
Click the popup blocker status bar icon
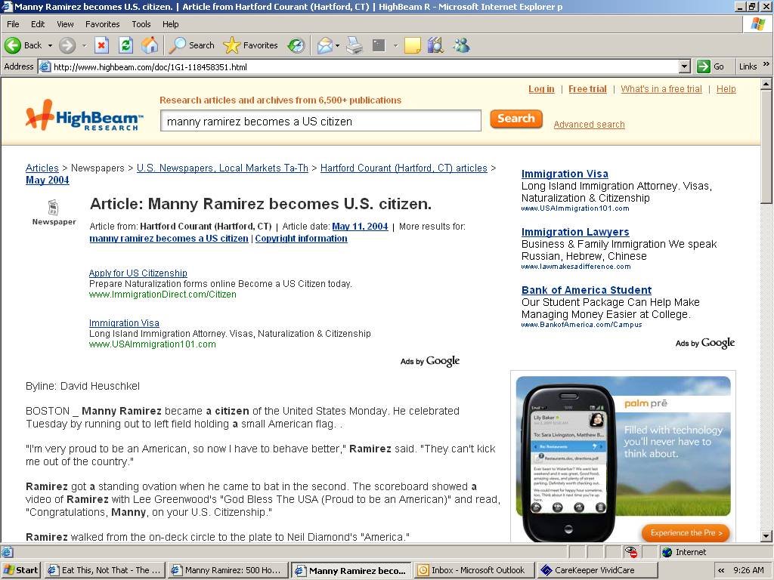631,552
